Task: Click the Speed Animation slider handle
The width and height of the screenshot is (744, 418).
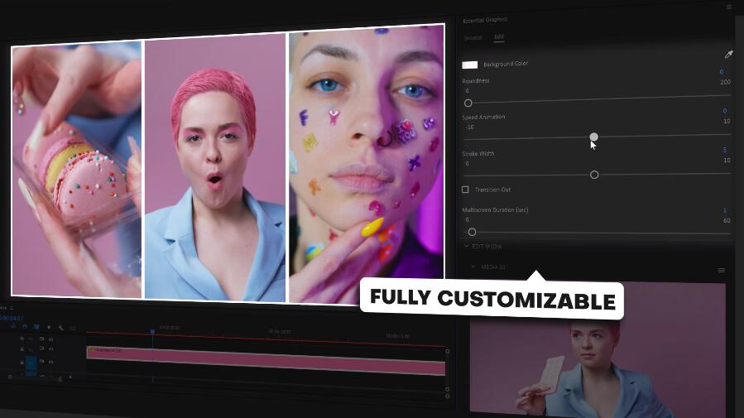Action: coord(593,137)
